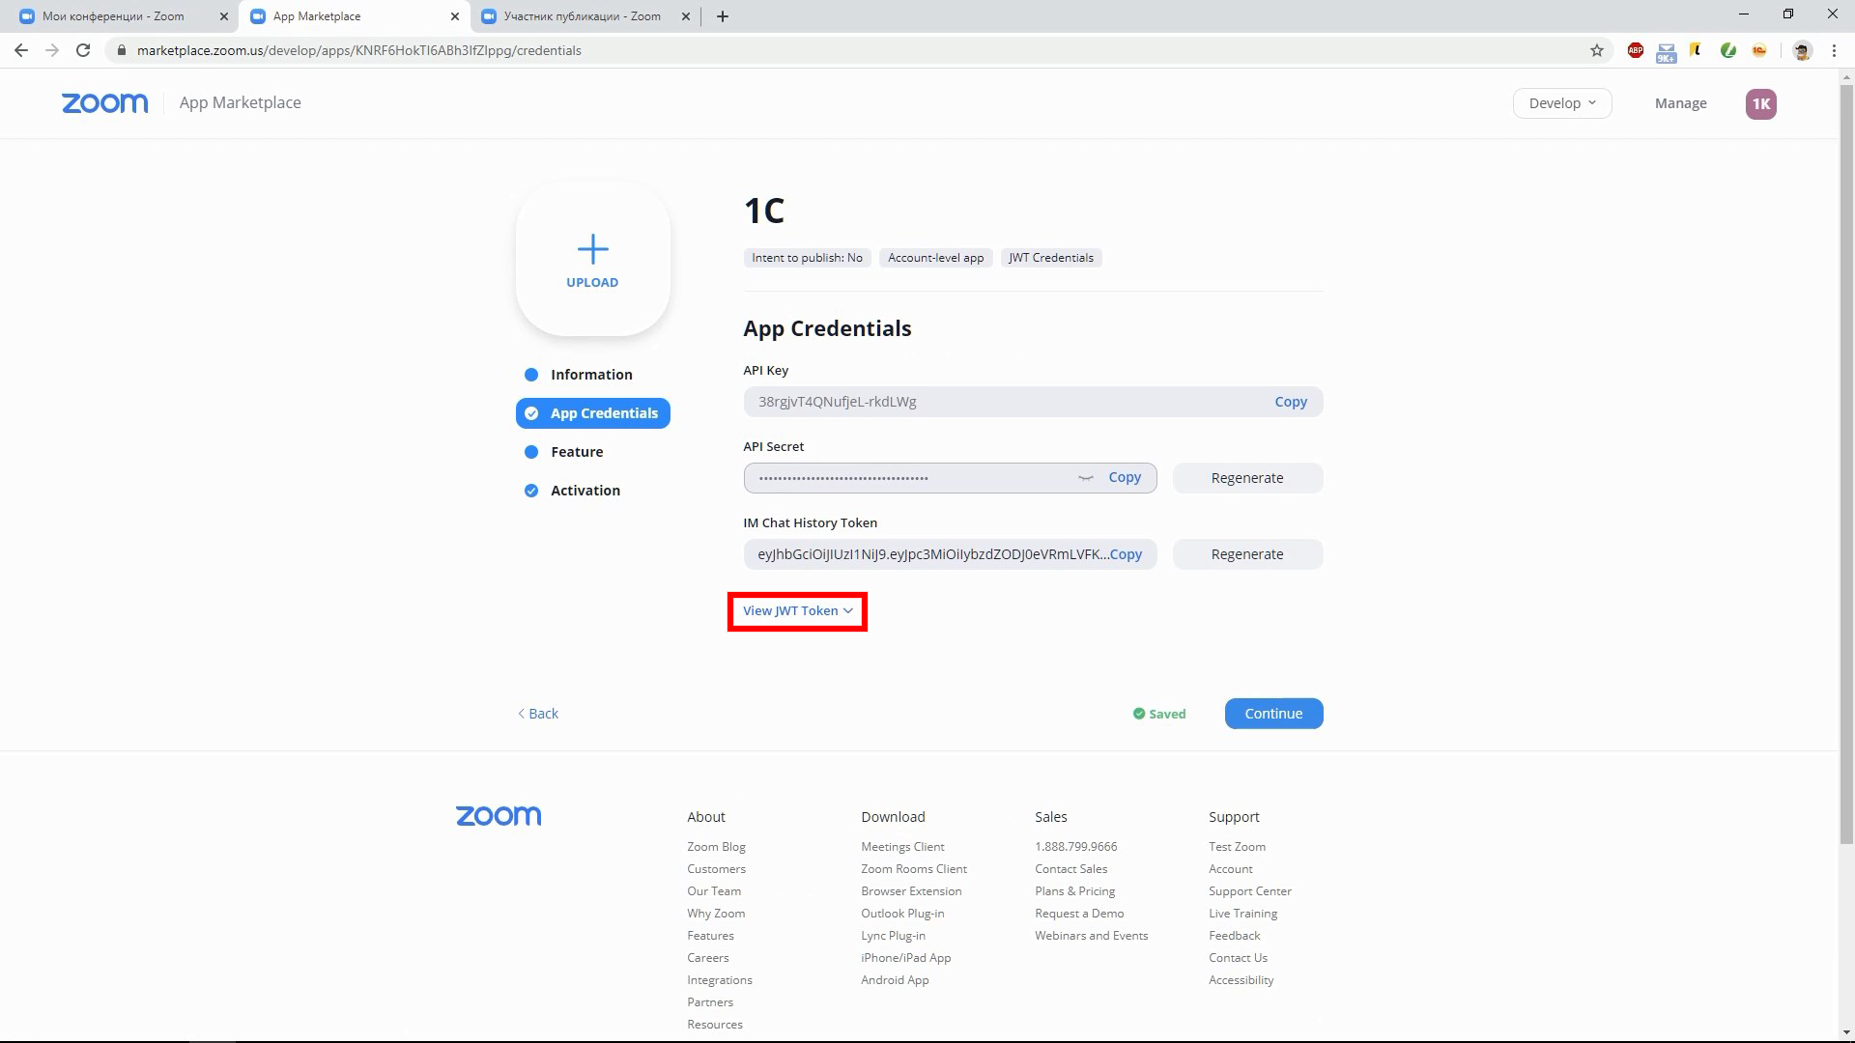Copy the IM Chat History Token
The width and height of the screenshot is (1855, 1043).
pyautogui.click(x=1126, y=554)
